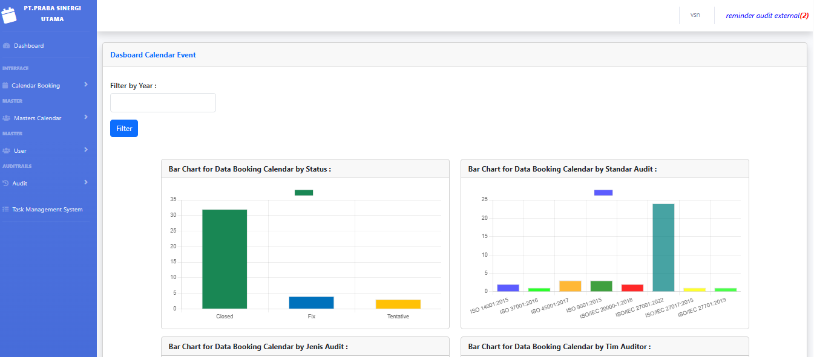Click the green Closed bar
814x357 pixels.
click(225, 259)
